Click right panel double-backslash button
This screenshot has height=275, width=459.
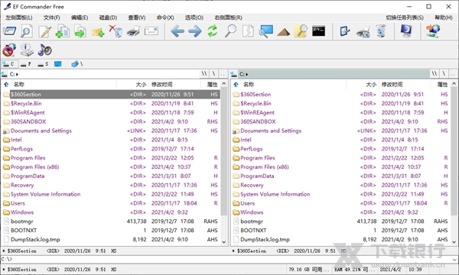(435, 73)
